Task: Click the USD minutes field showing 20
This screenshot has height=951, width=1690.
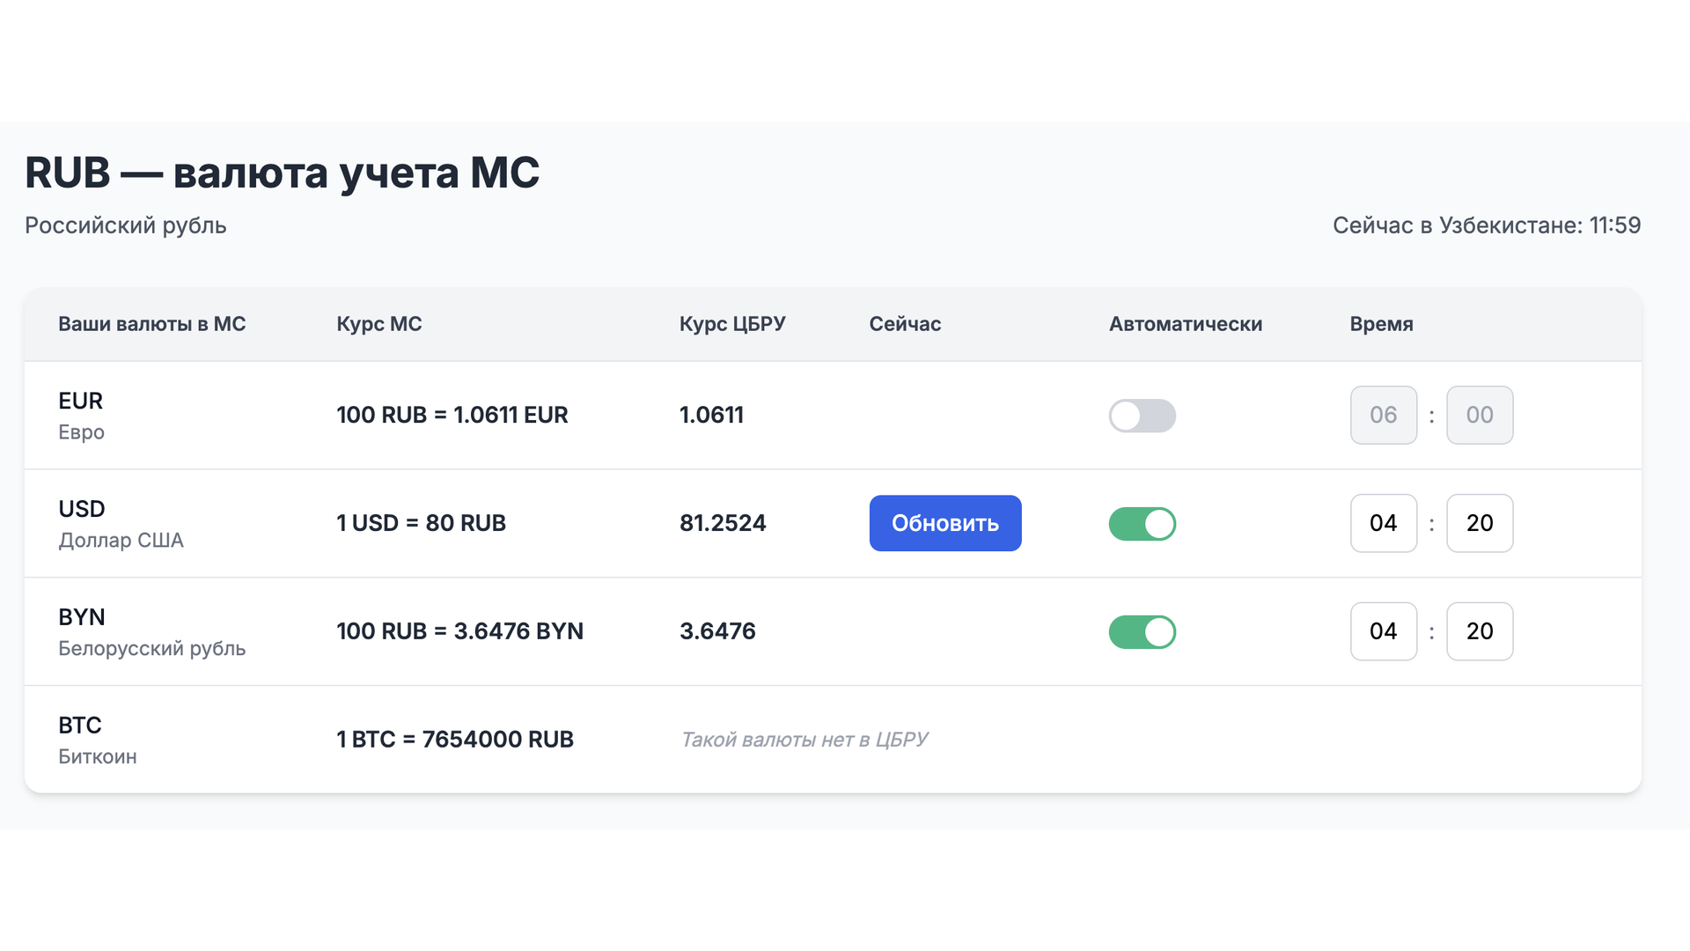Action: 1479,523
